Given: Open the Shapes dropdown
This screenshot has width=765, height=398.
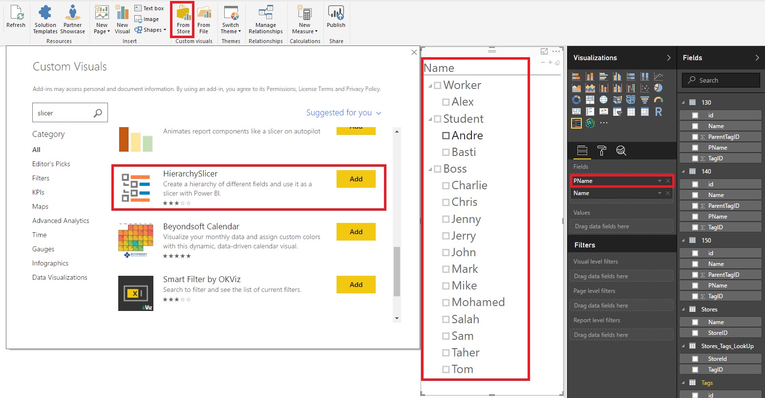Looking at the screenshot, I should (x=150, y=30).
